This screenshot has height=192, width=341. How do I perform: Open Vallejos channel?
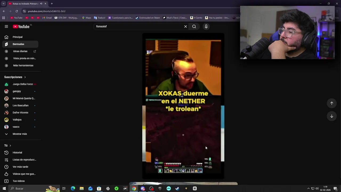(20, 120)
